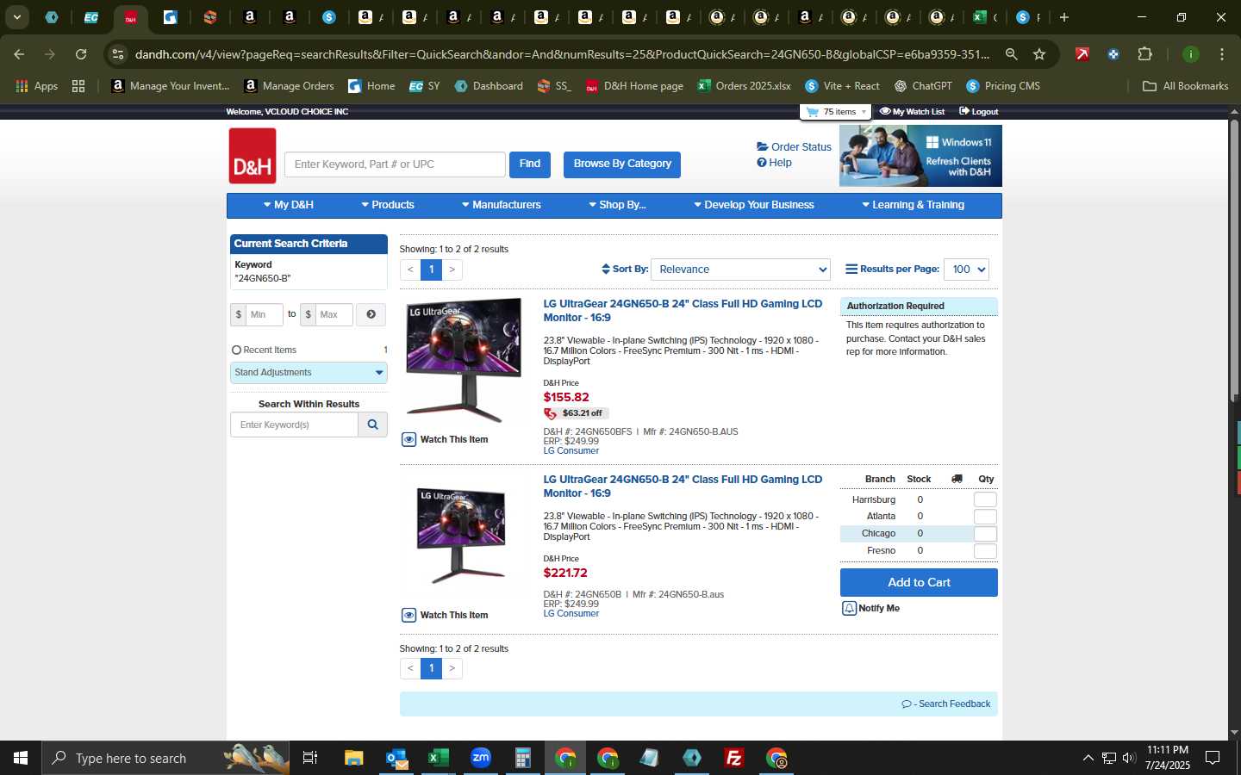The image size is (1241, 775).
Task: Open Chrome tab search dropdown
Action: click(x=16, y=17)
